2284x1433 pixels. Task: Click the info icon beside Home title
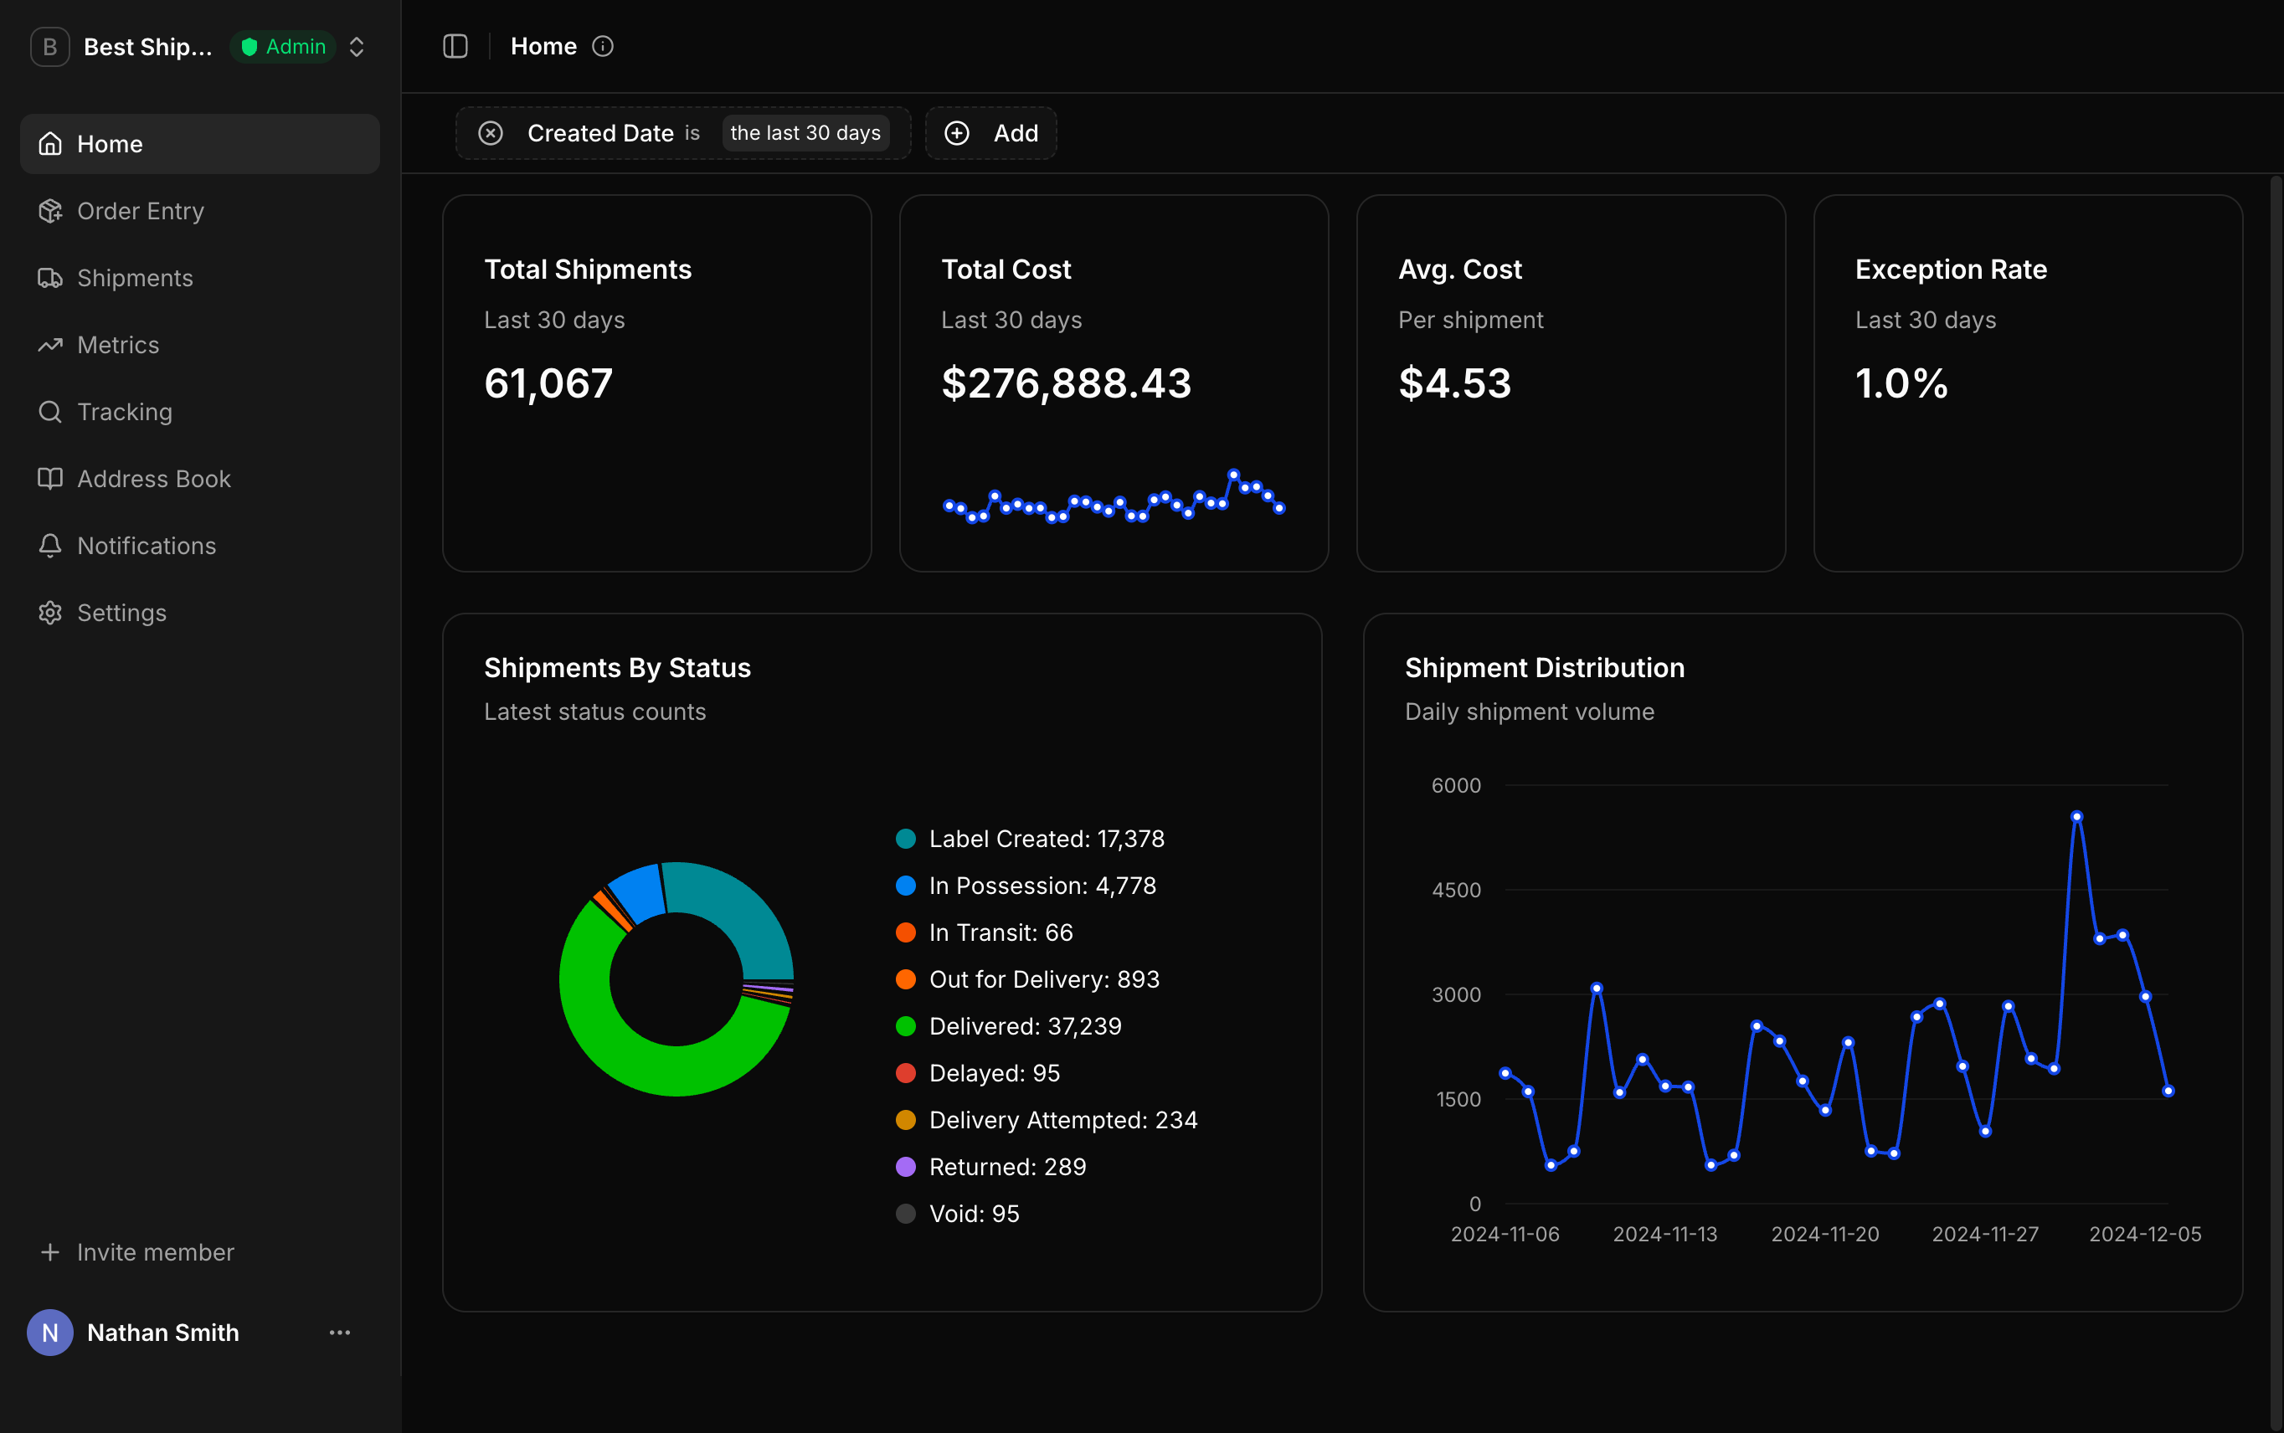click(603, 46)
